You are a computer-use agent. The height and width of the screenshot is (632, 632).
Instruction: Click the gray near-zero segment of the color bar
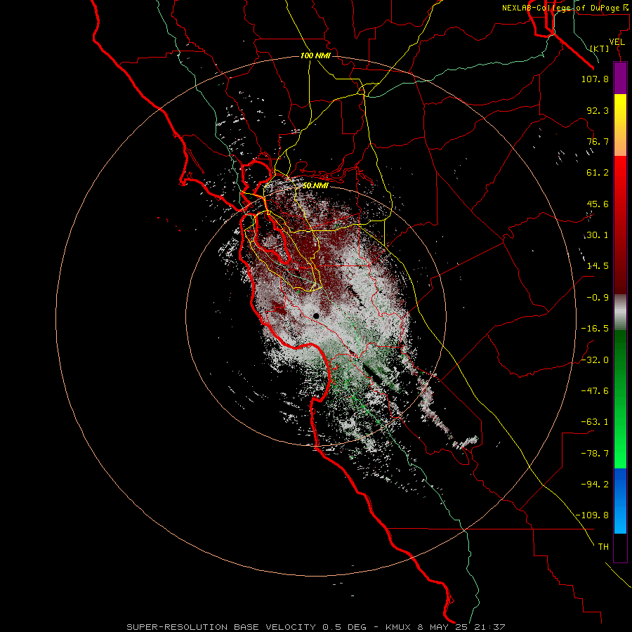[620, 312]
